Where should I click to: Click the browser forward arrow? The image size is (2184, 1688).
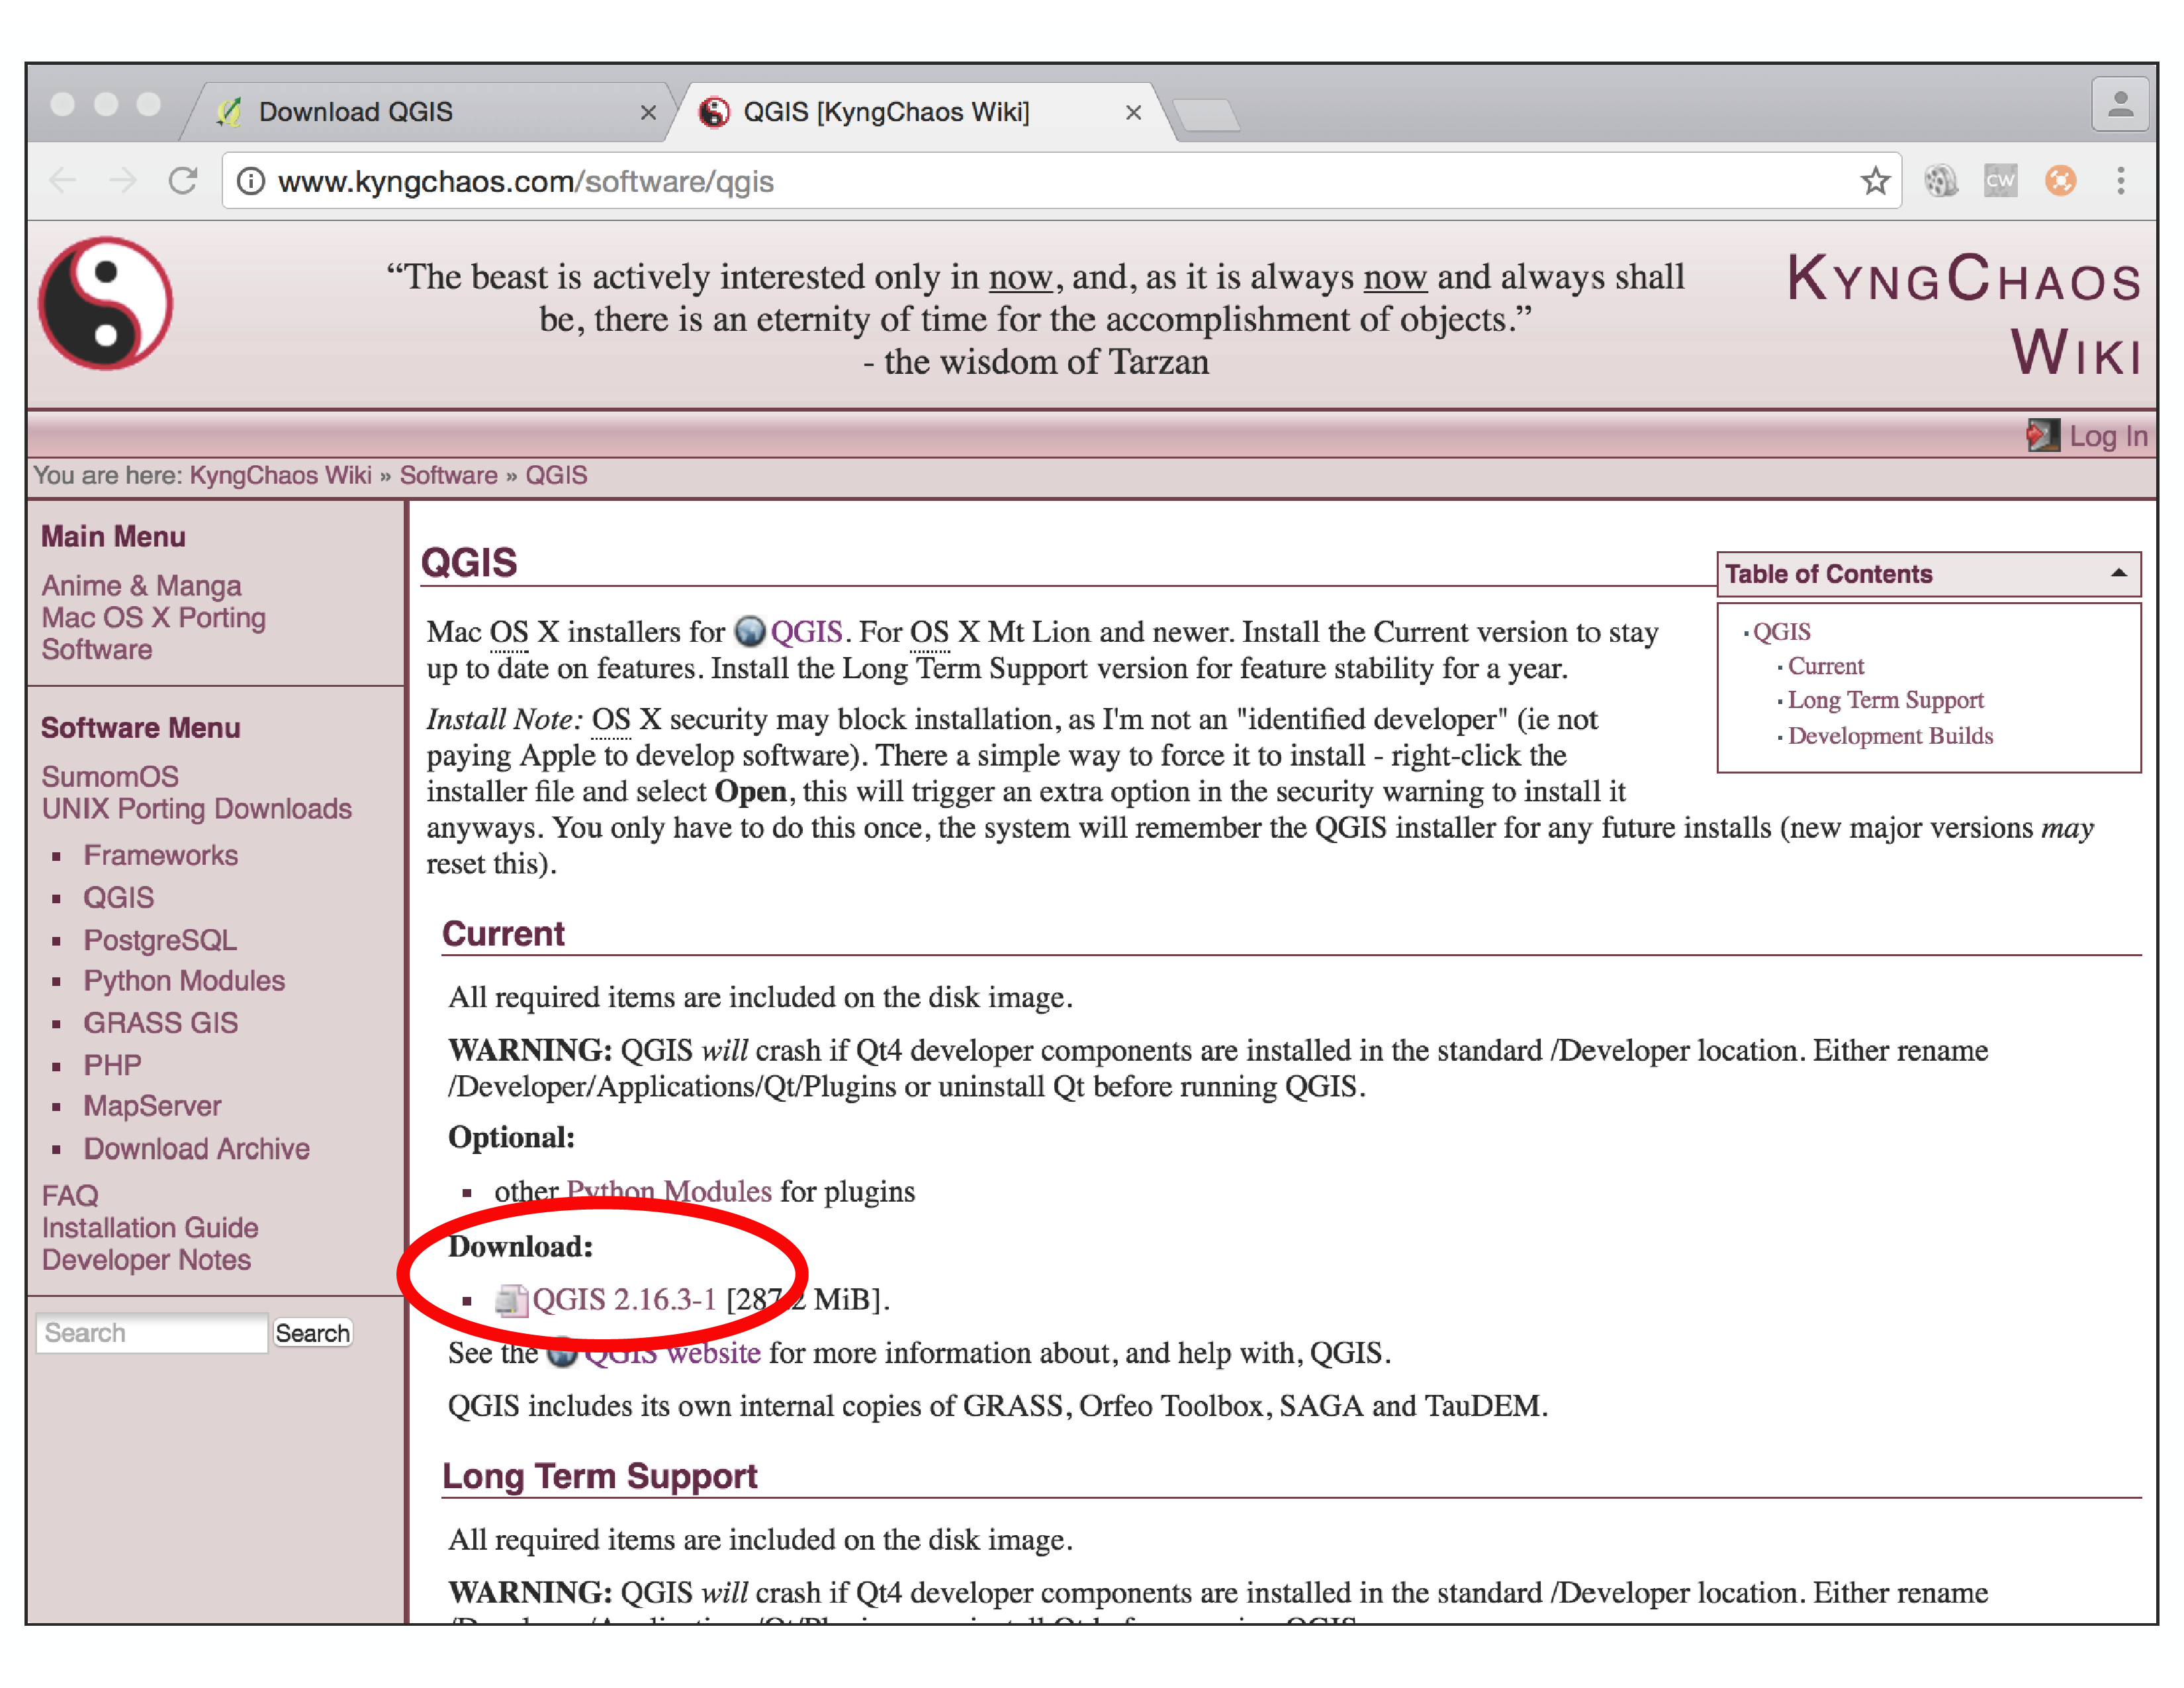(123, 181)
